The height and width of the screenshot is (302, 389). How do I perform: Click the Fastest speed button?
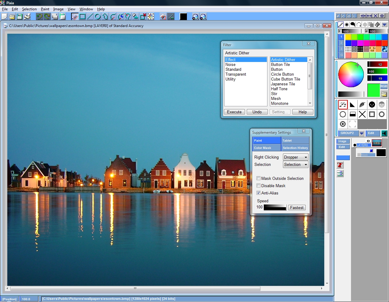coord(296,208)
